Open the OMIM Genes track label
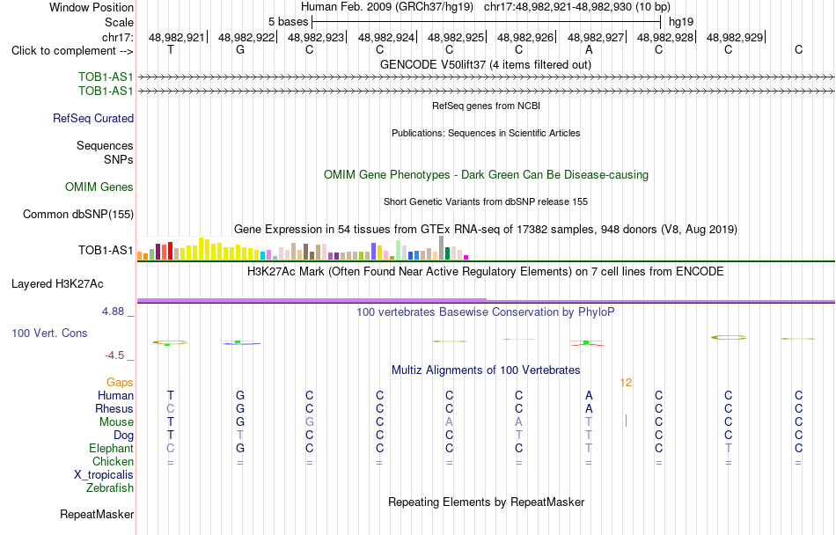 click(99, 187)
